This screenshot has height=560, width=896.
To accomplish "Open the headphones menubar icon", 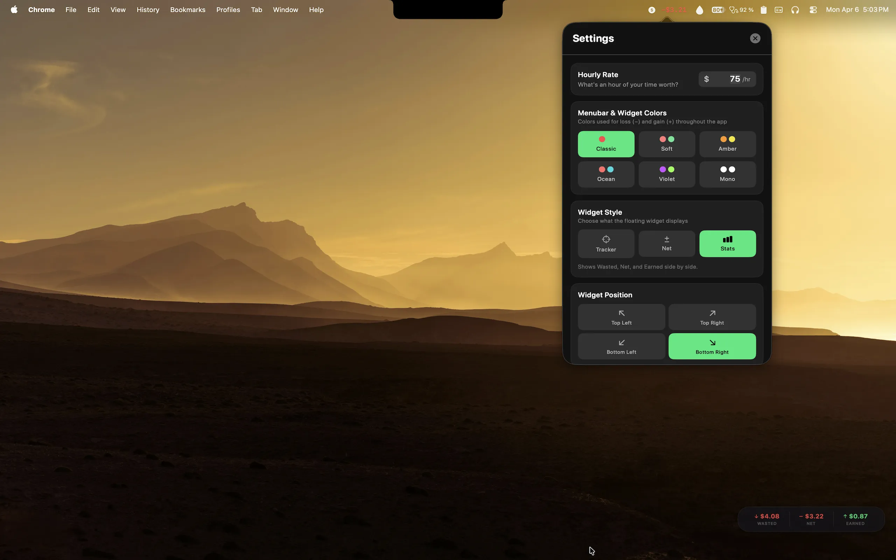I will pos(795,10).
